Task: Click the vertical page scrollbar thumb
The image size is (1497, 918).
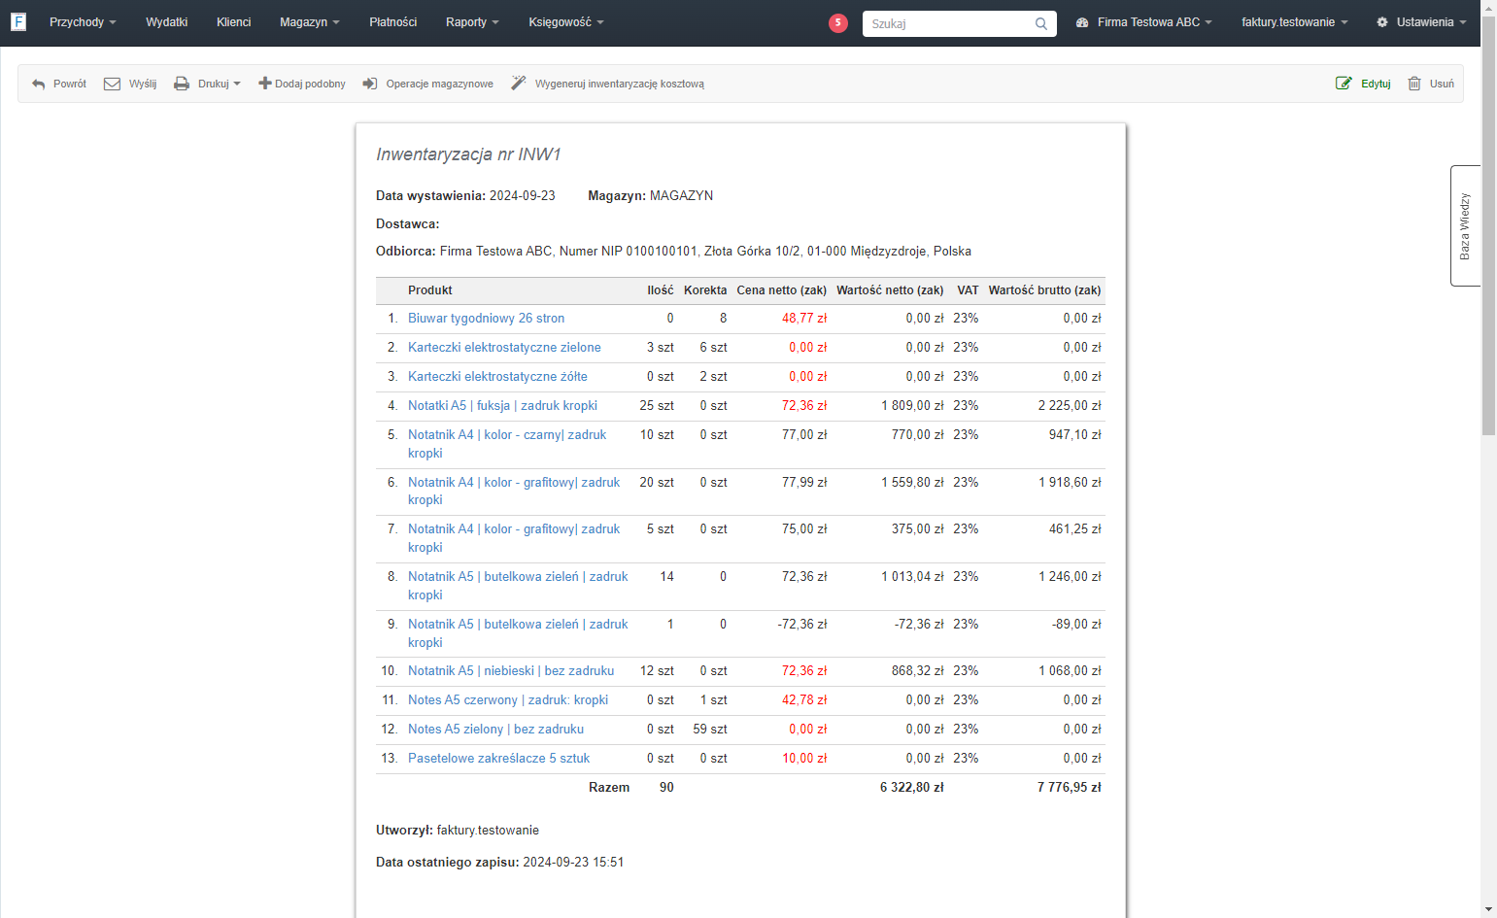Action: click(1488, 225)
